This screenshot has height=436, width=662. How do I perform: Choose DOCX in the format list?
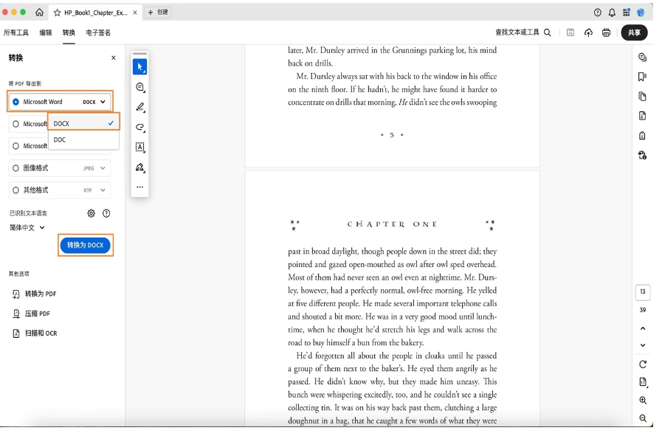pyautogui.click(x=83, y=123)
